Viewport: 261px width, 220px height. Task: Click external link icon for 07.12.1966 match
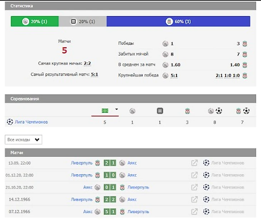click(194, 211)
